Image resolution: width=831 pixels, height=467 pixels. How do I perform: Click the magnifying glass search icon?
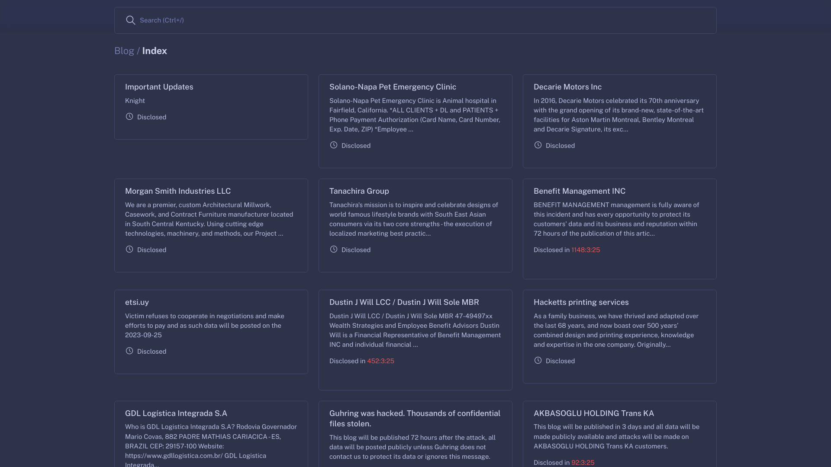click(130, 20)
